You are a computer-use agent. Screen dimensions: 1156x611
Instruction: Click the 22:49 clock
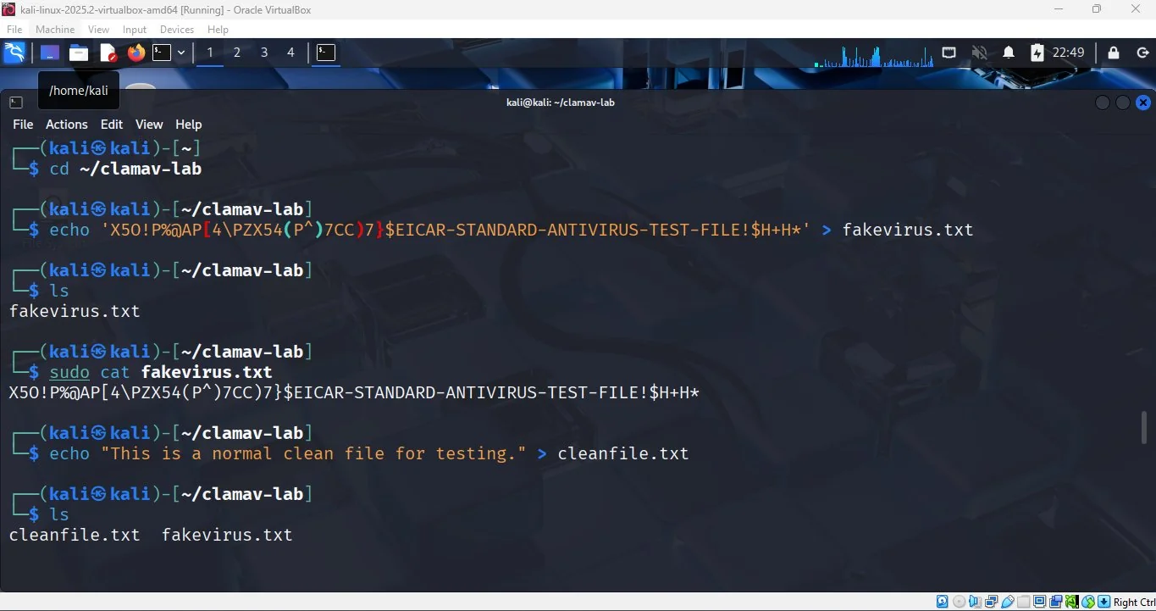[x=1068, y=53]
